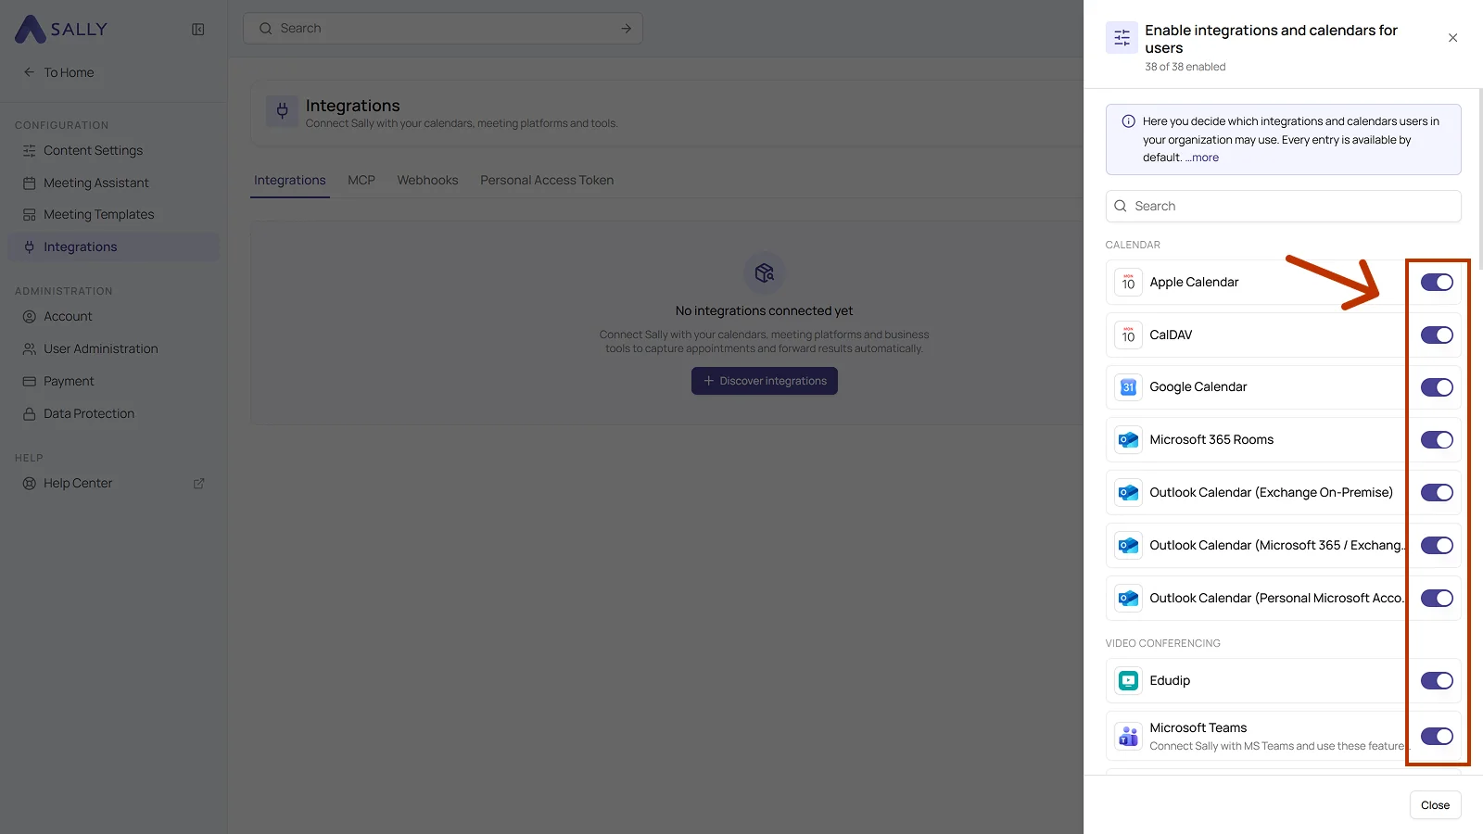The width and height of the screenshot is (1483, 834).
Task: Click the Account user icon
Action: (30, 316)
